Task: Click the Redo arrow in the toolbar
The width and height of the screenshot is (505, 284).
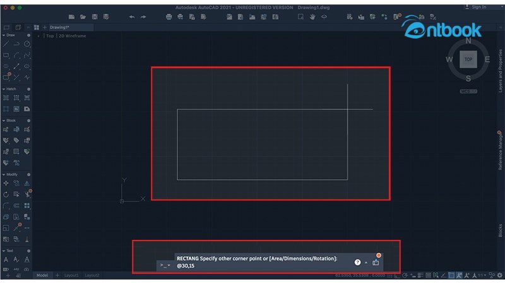Action: (143, 17)
